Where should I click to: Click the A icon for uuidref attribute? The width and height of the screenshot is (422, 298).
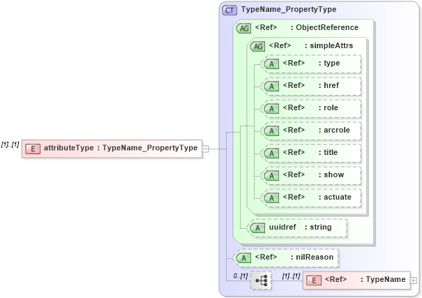[257, 228]
